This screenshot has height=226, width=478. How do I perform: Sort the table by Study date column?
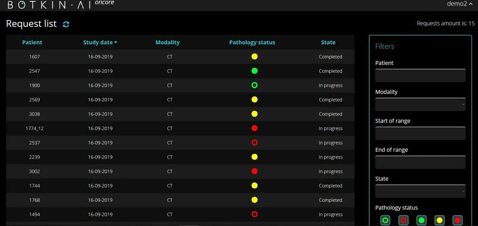click(100, 42)
